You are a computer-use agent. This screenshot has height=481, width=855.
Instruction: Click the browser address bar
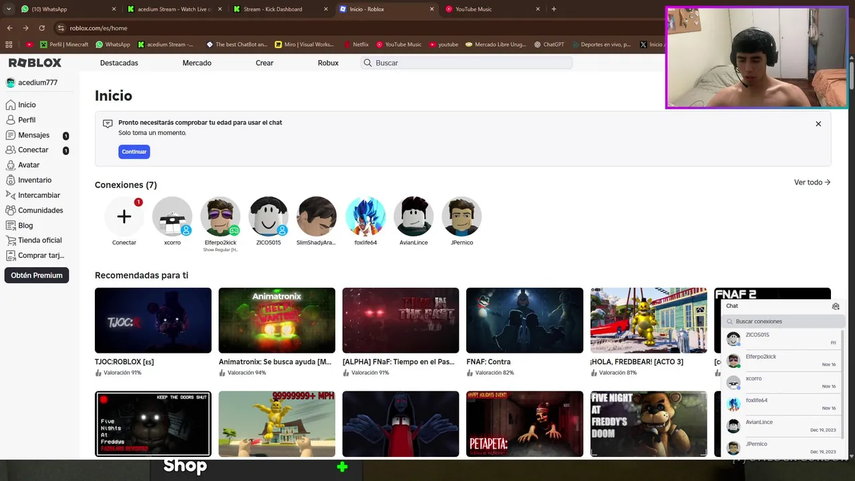(361, 28)
